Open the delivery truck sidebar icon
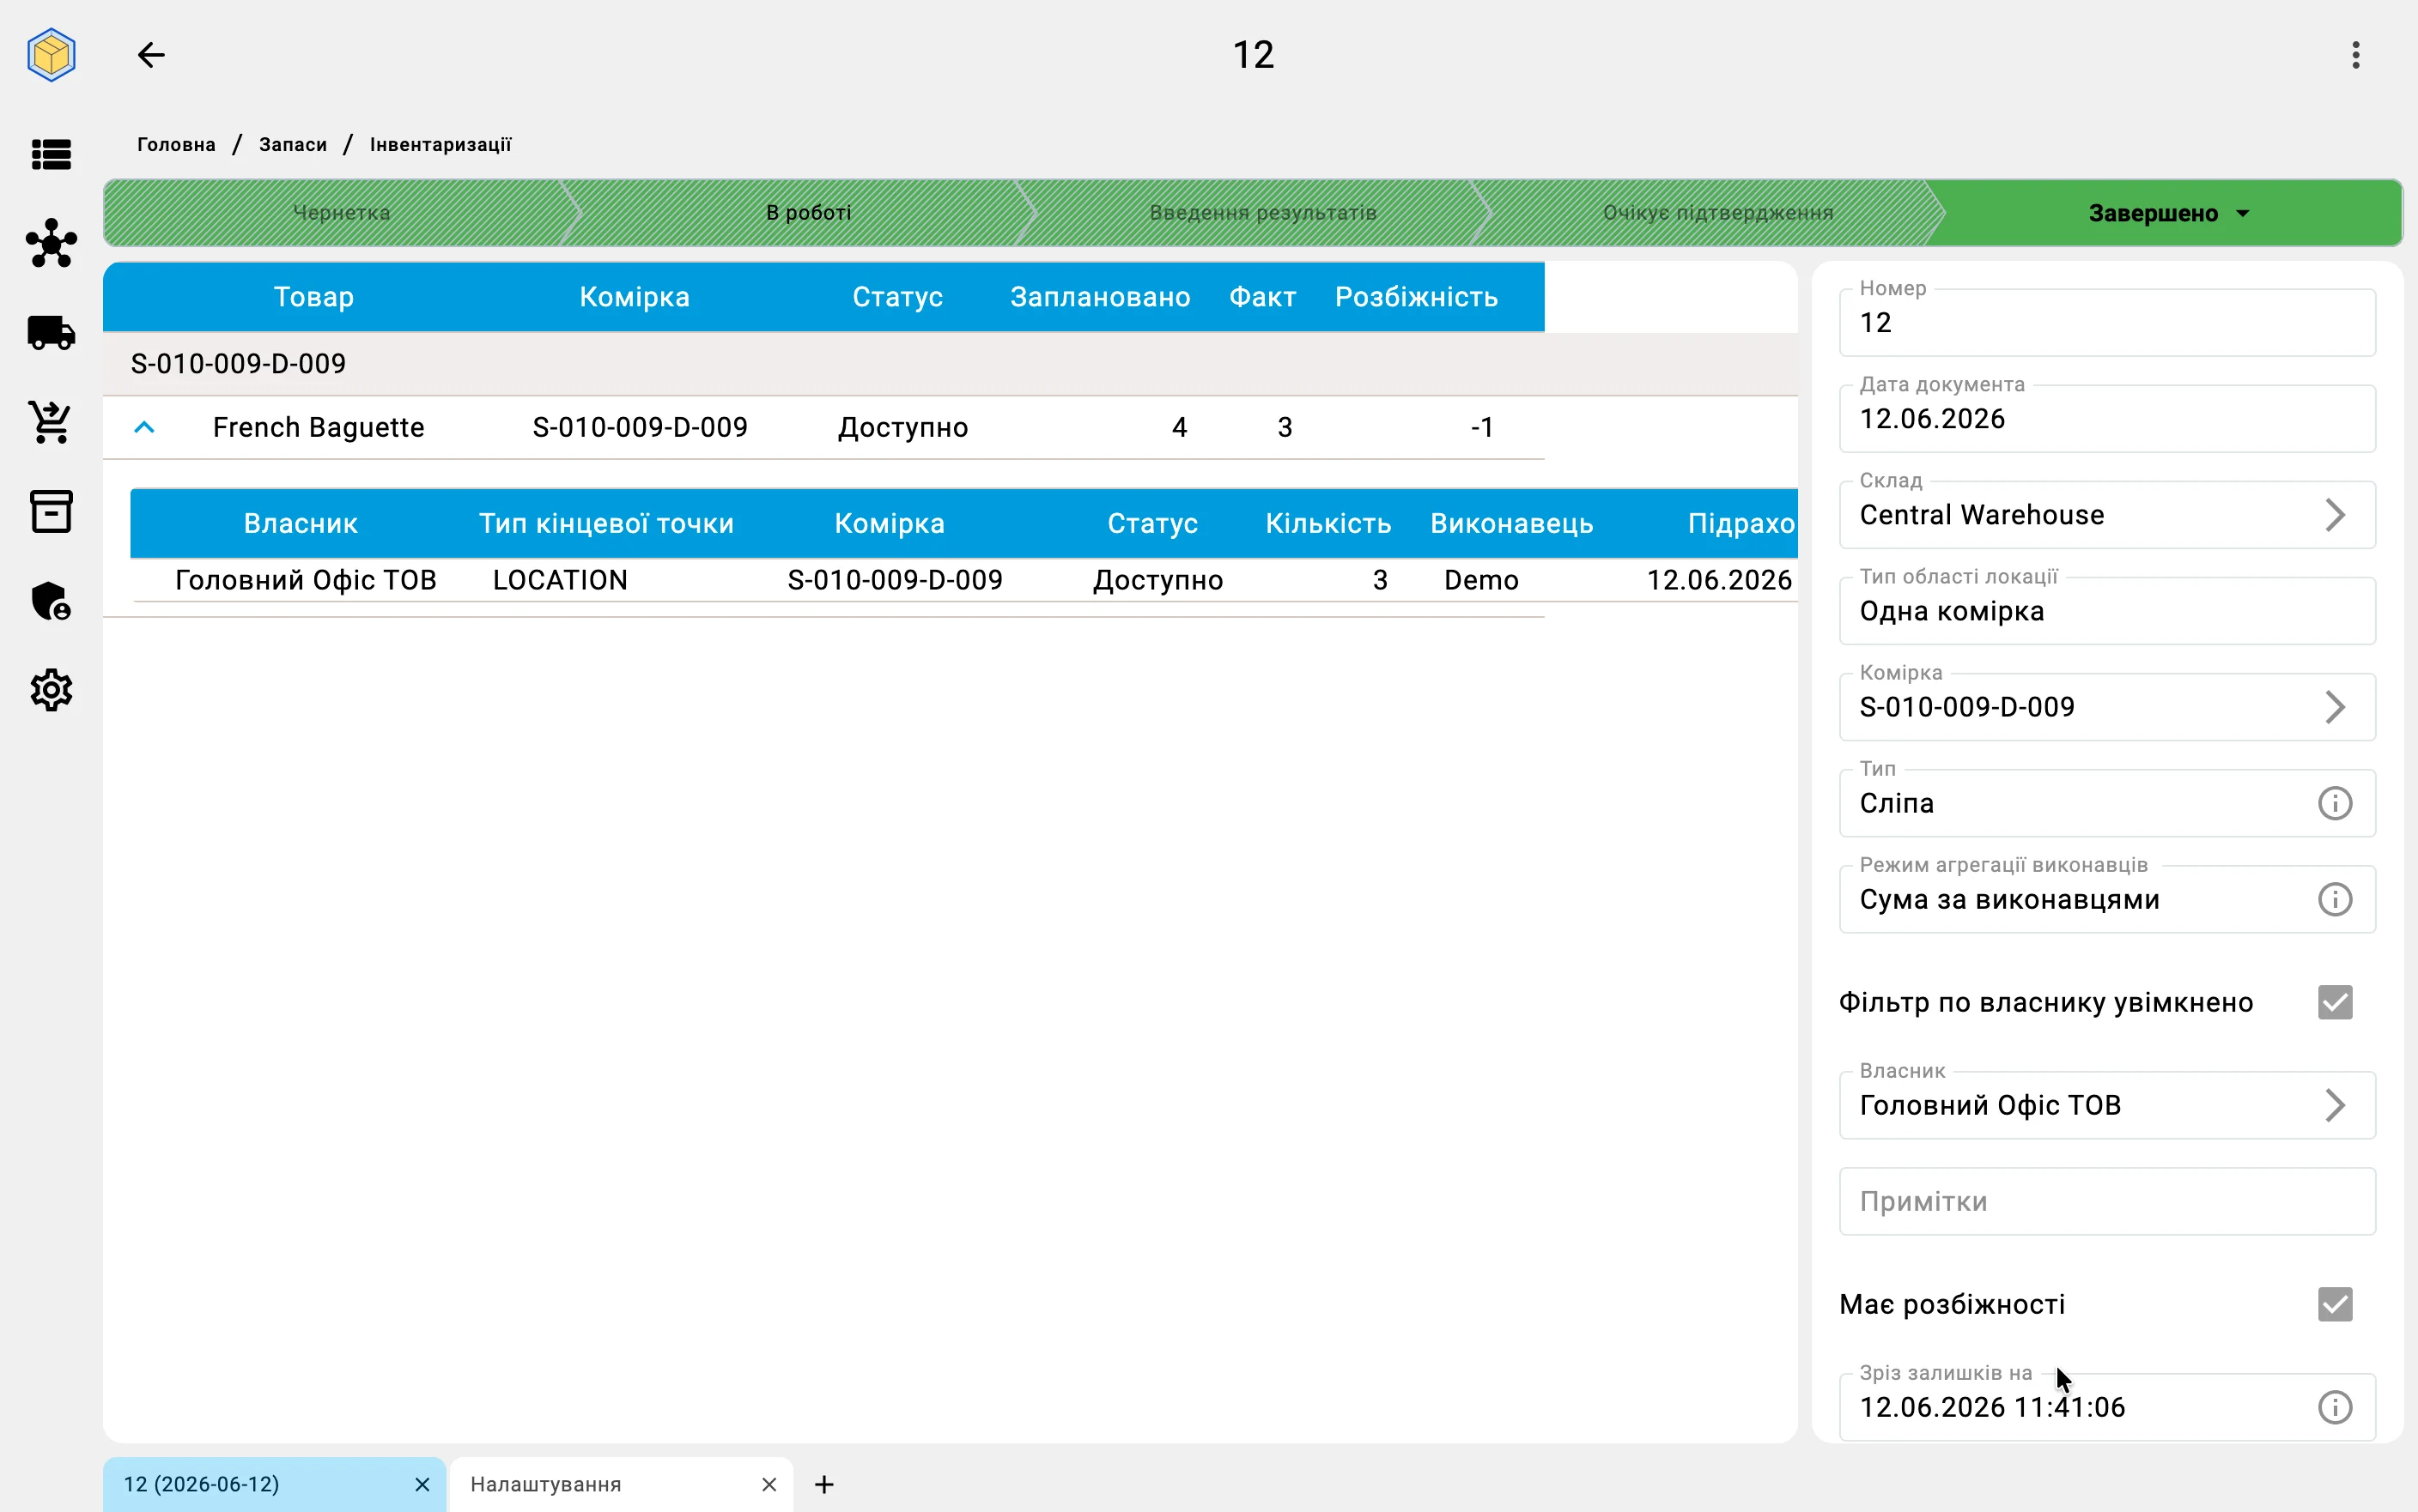This screenshot has height=1512, width=2418. pyautogui.click(x=51, y=332)
